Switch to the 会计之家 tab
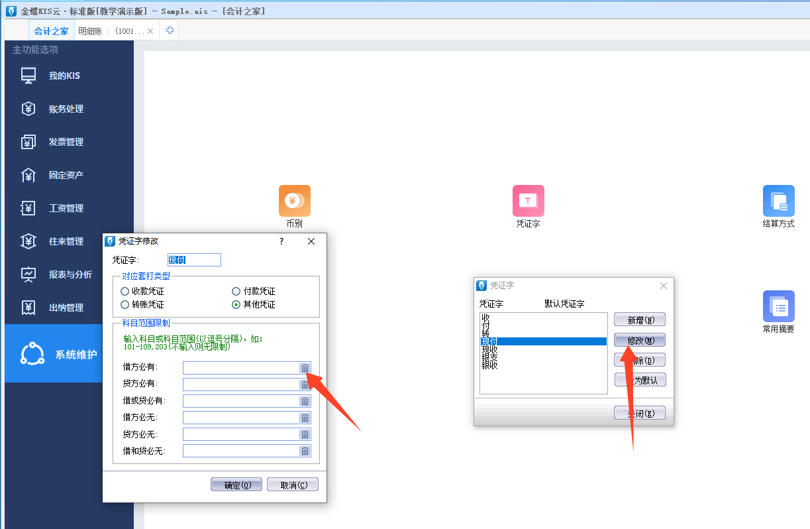 [51, 31]
